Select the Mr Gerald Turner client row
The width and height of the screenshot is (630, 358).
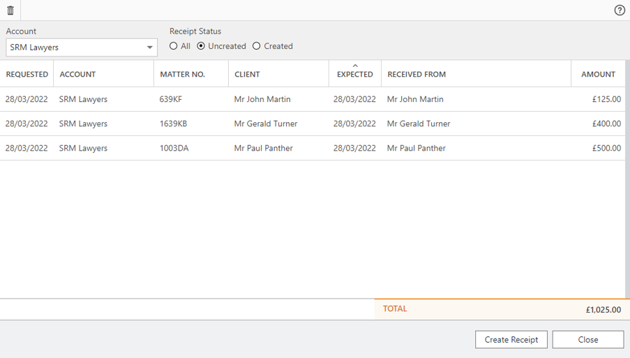click(x=266, y=124)
